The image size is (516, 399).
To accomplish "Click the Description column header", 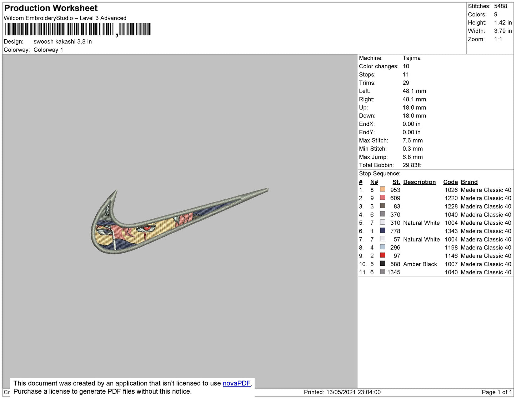I will 419,182.
